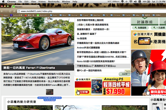Screen dimensions: 166x110
Task: Open the Apple Daily (蘋果日報) bookmark
Action: pos(30,15)
